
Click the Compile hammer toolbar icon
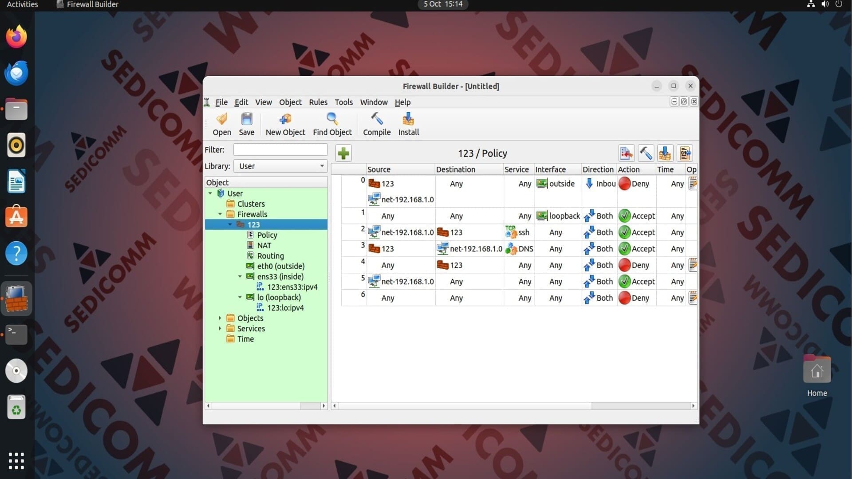pos(377,119)
